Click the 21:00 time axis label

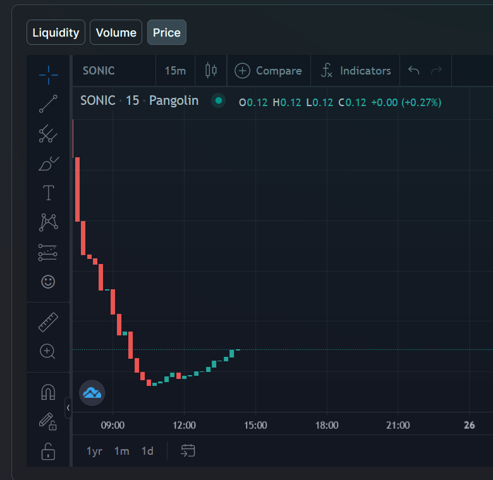(x=398, y=425)
